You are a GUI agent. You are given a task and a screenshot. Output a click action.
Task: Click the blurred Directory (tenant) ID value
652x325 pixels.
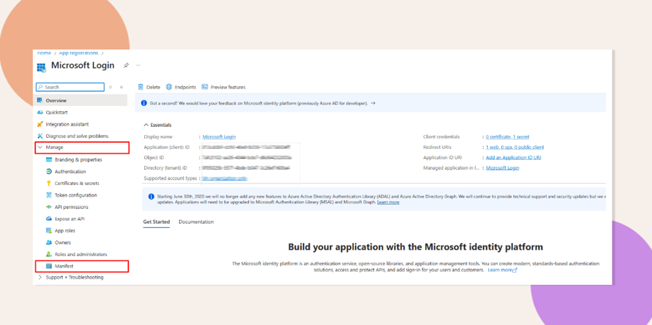(x=246, y=168)
